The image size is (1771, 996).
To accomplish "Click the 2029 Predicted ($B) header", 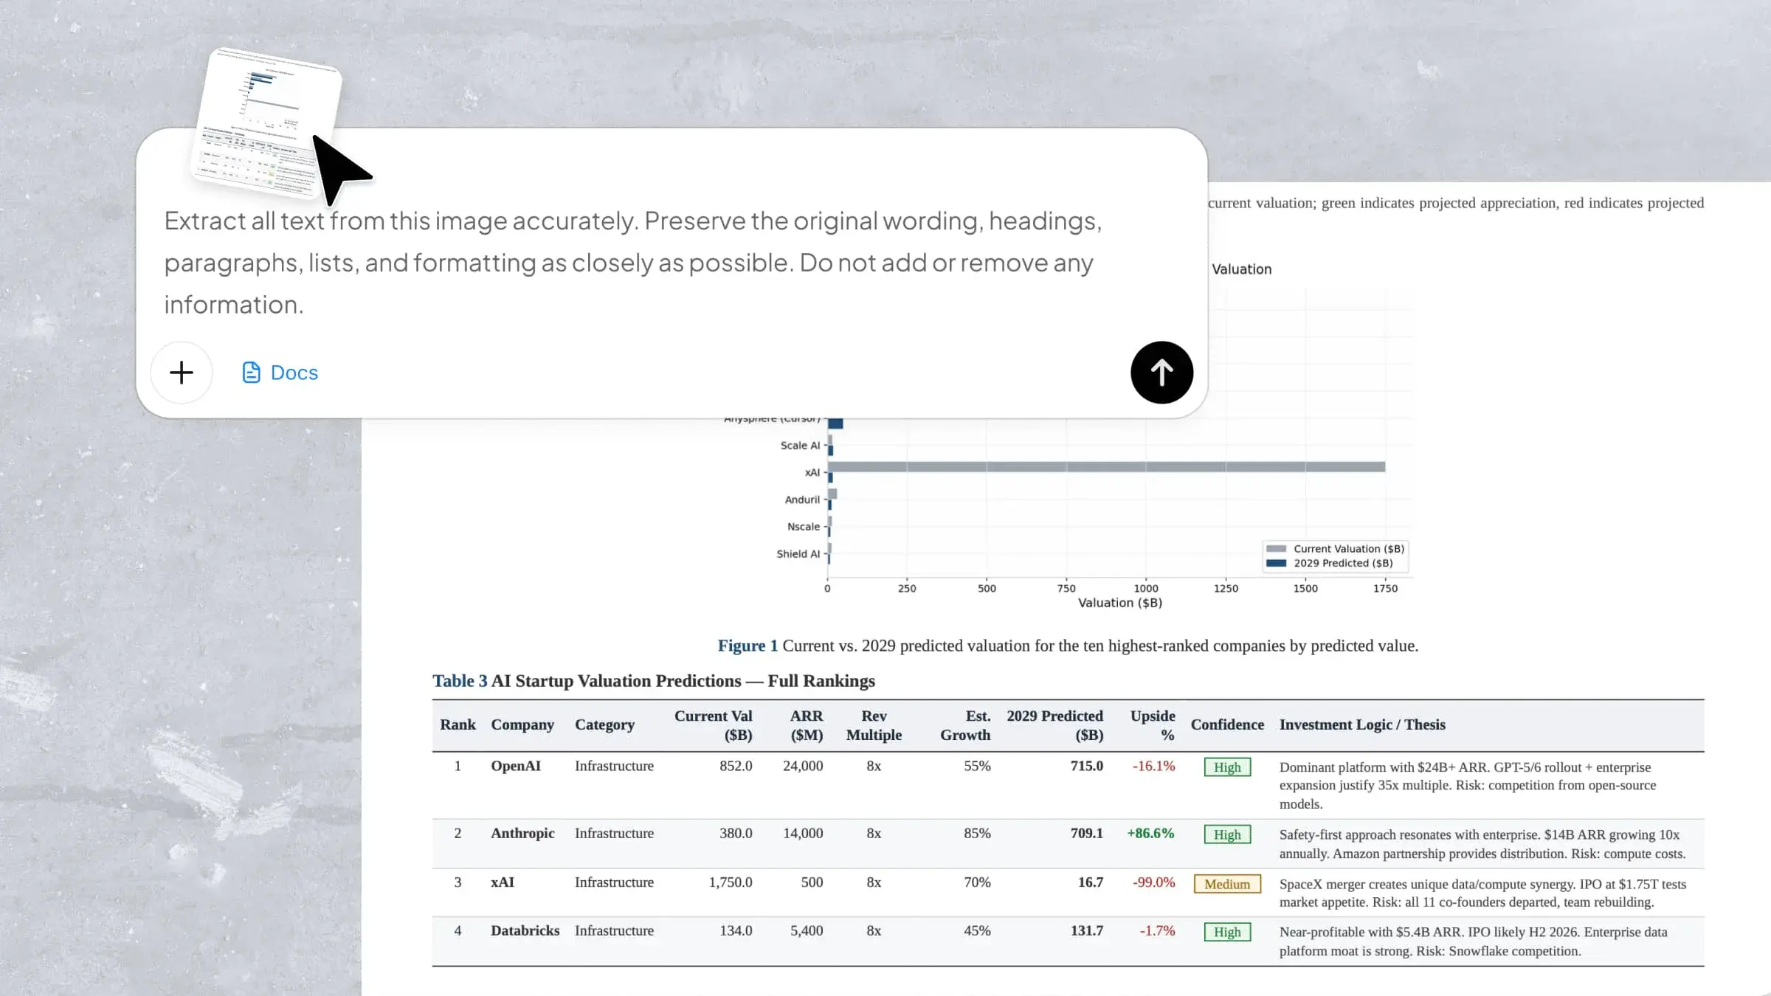I will coord(1055,725).
